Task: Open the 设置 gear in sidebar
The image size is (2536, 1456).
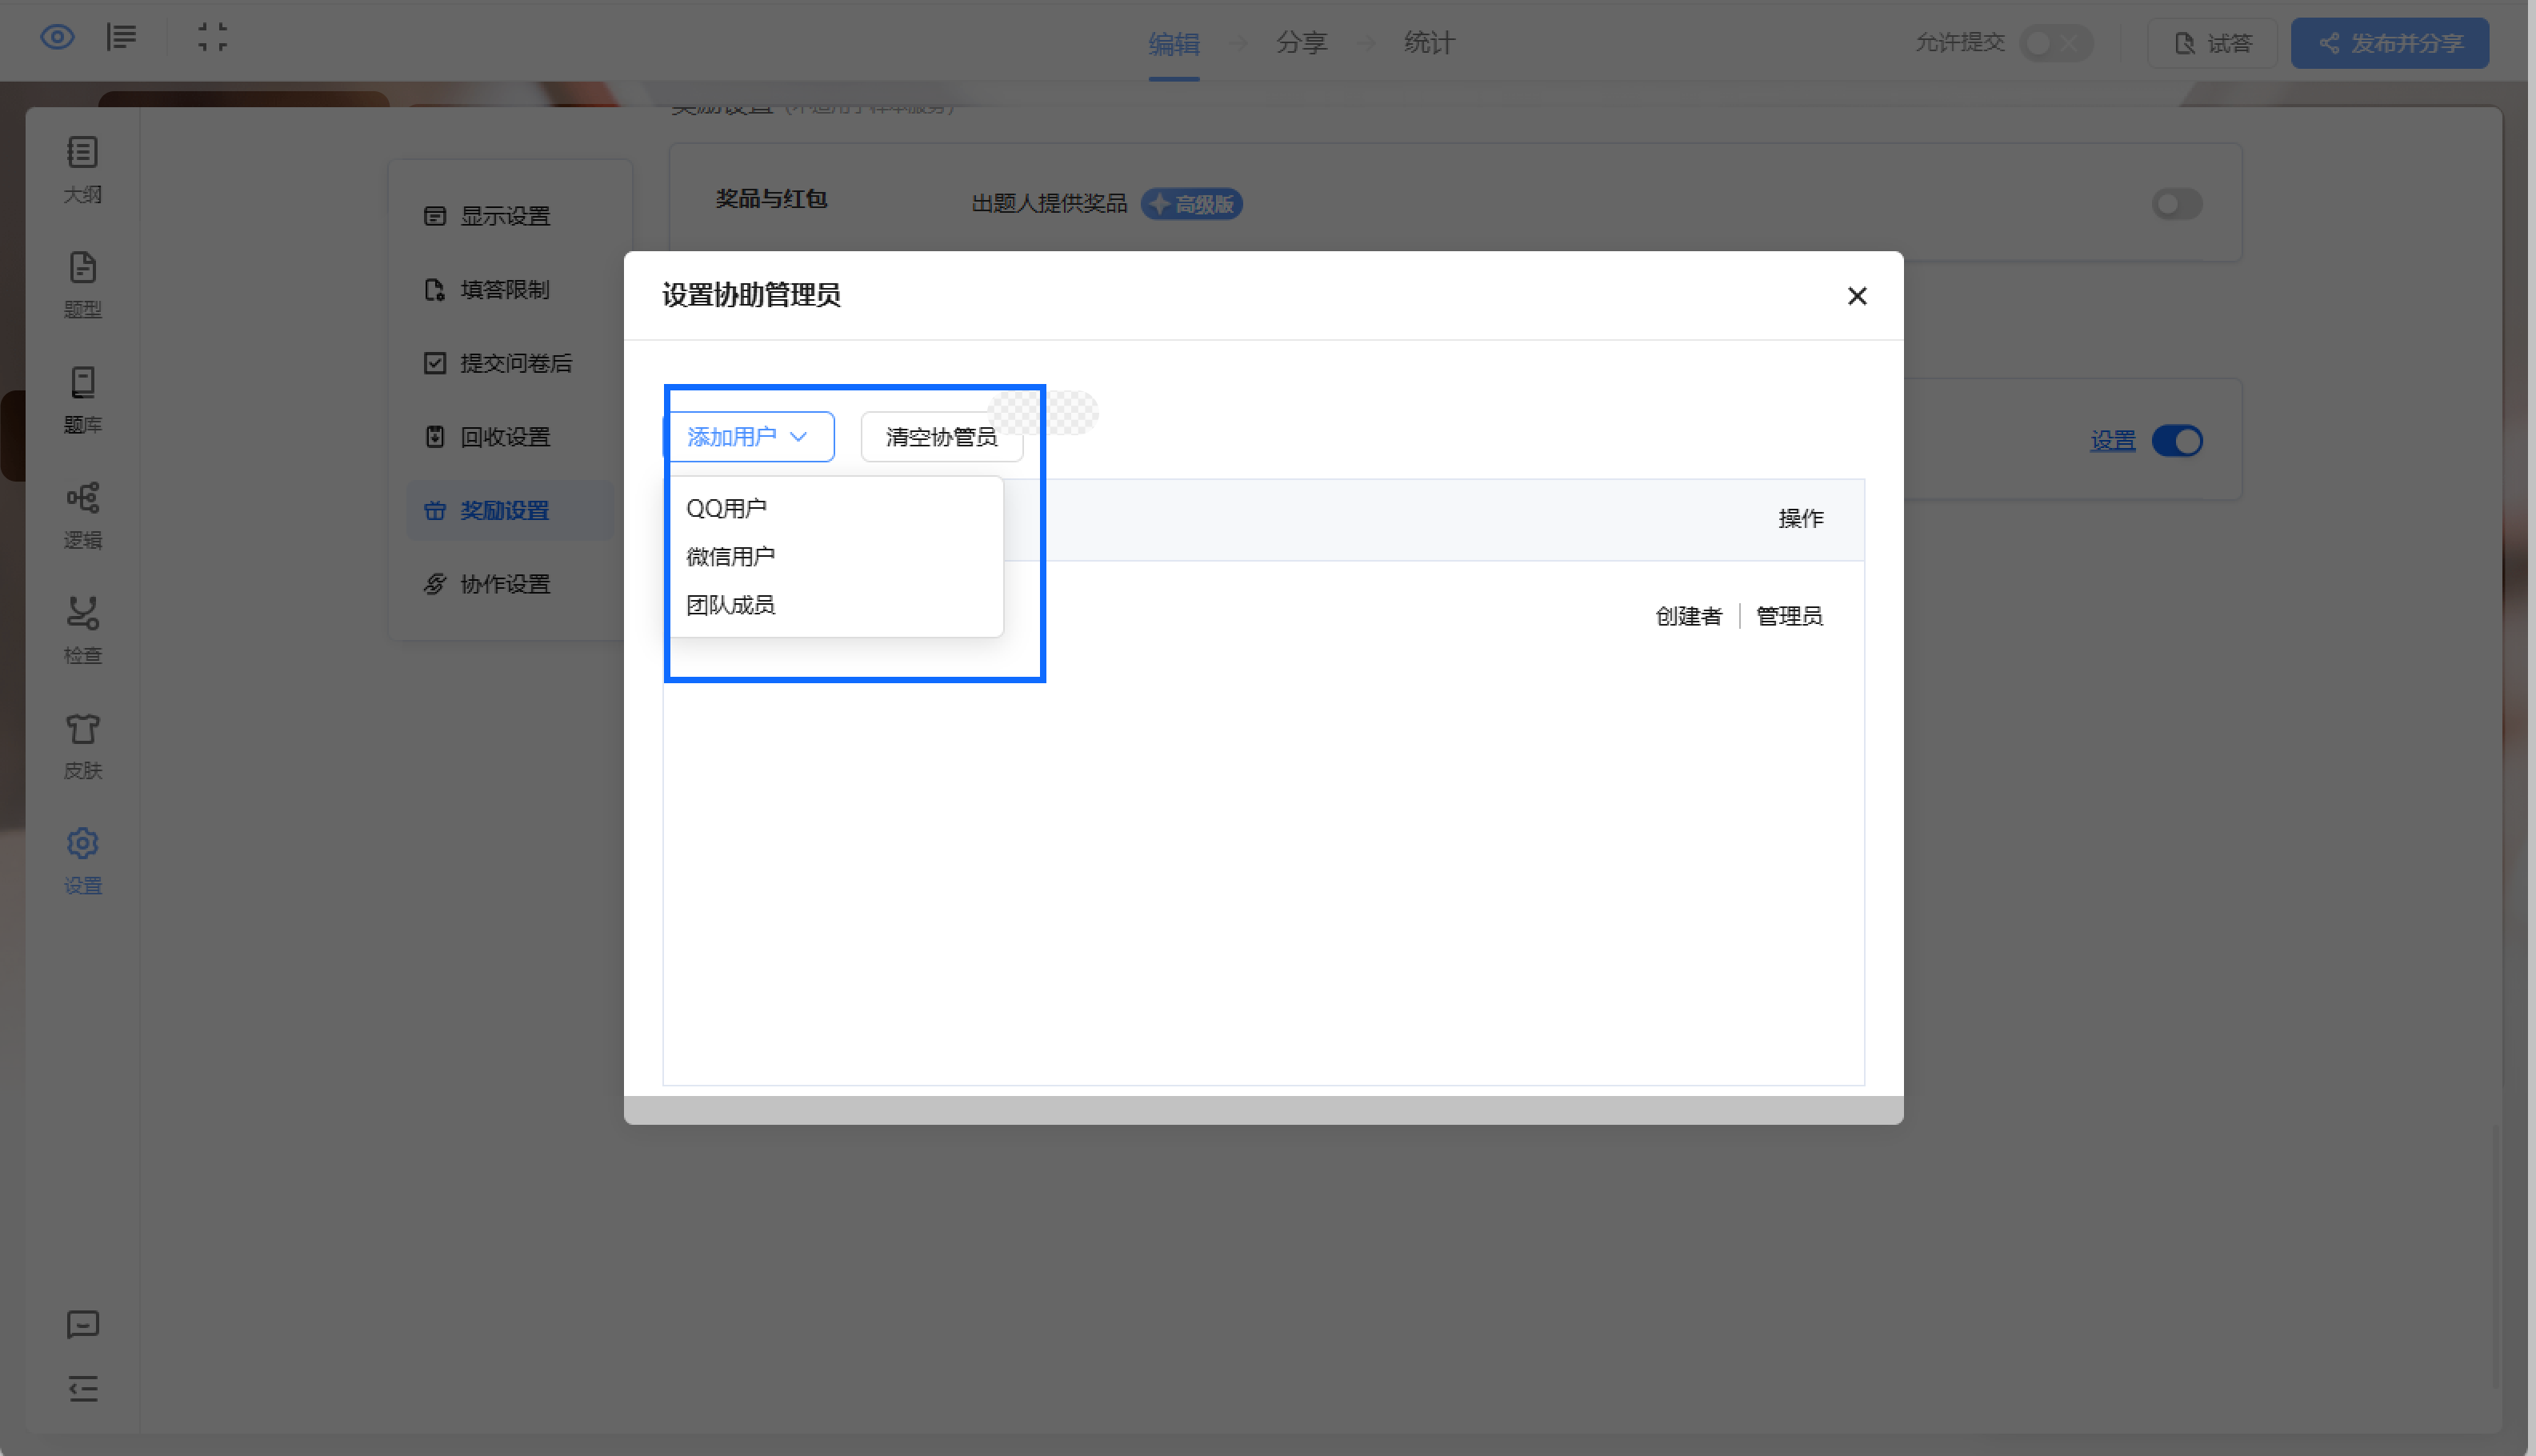Action: (x=83, y=861)
